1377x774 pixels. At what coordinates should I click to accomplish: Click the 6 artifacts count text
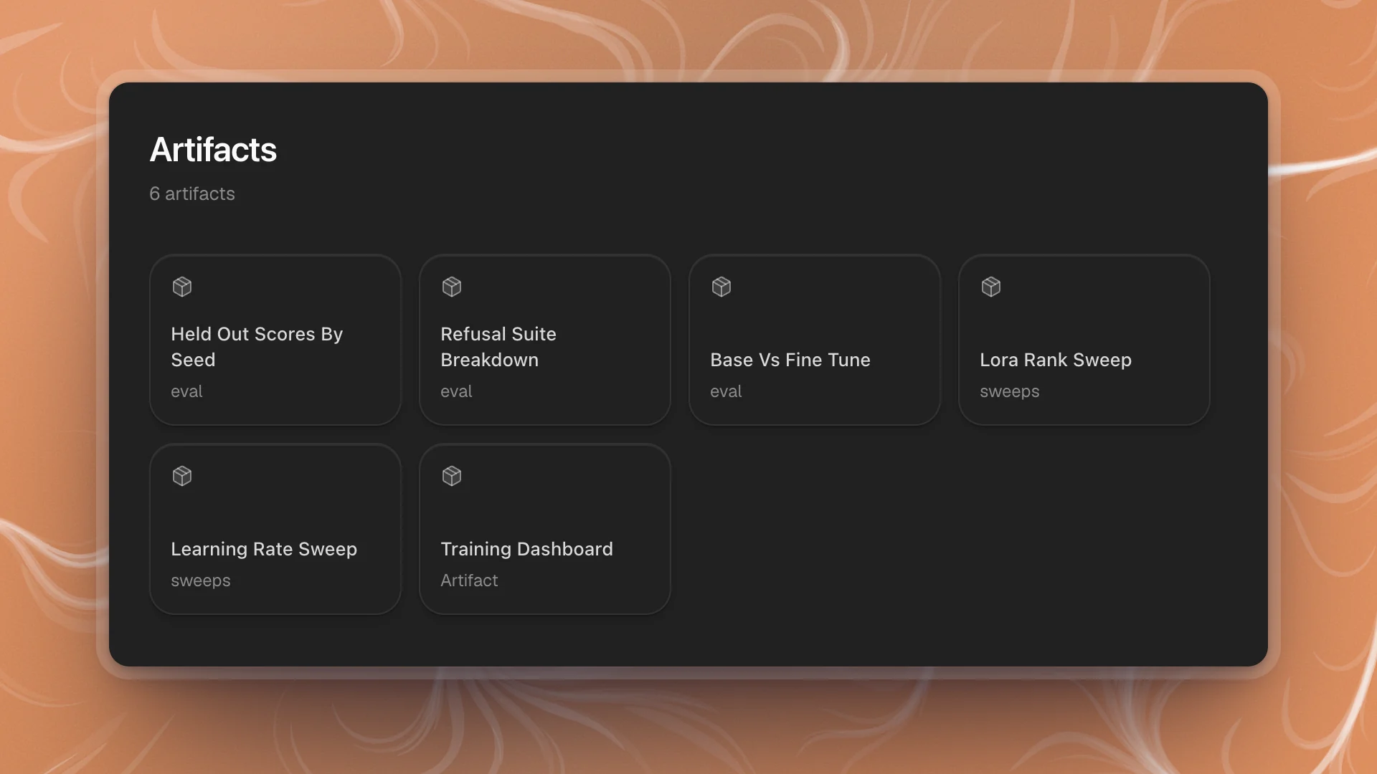click(x=192, y=193)
